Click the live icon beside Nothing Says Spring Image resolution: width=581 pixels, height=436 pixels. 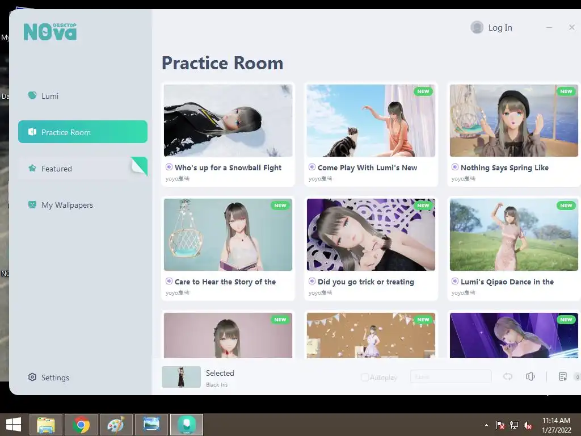455,167
